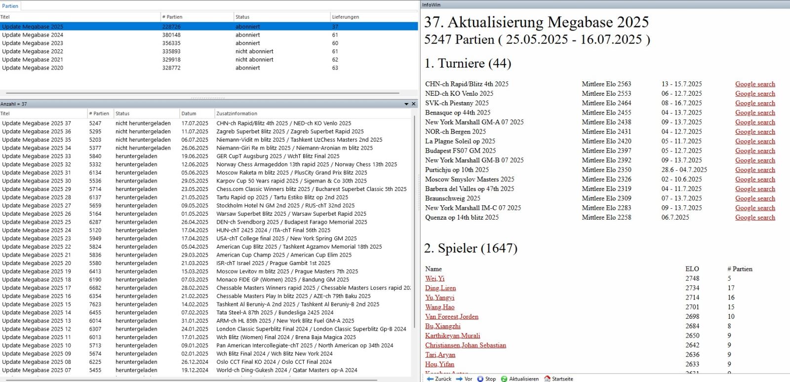The width and height of the screenshot is (790, 382).
Task: Open player link Ding,Liren
Action: [x=440, y=288]
